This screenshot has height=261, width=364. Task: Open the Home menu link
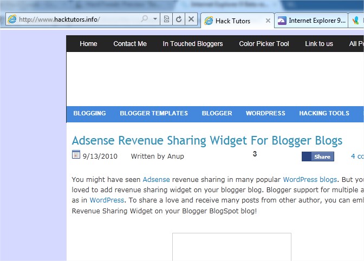click(x=88, y=44)
